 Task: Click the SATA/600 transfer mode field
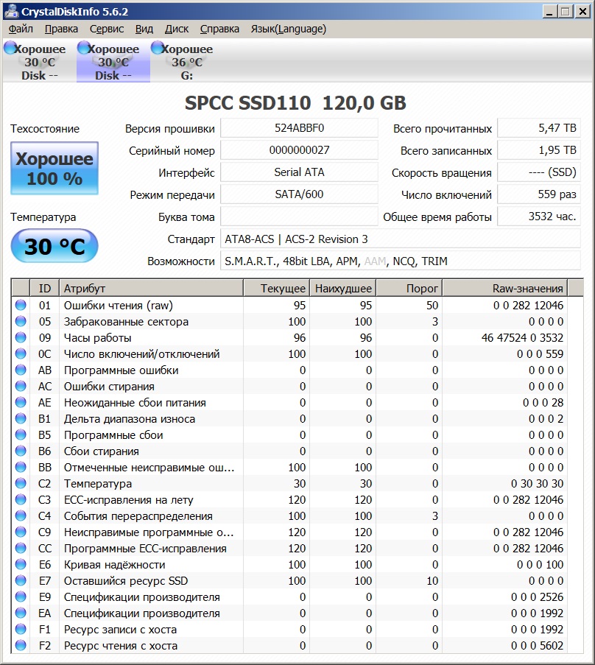pos(299,194)
